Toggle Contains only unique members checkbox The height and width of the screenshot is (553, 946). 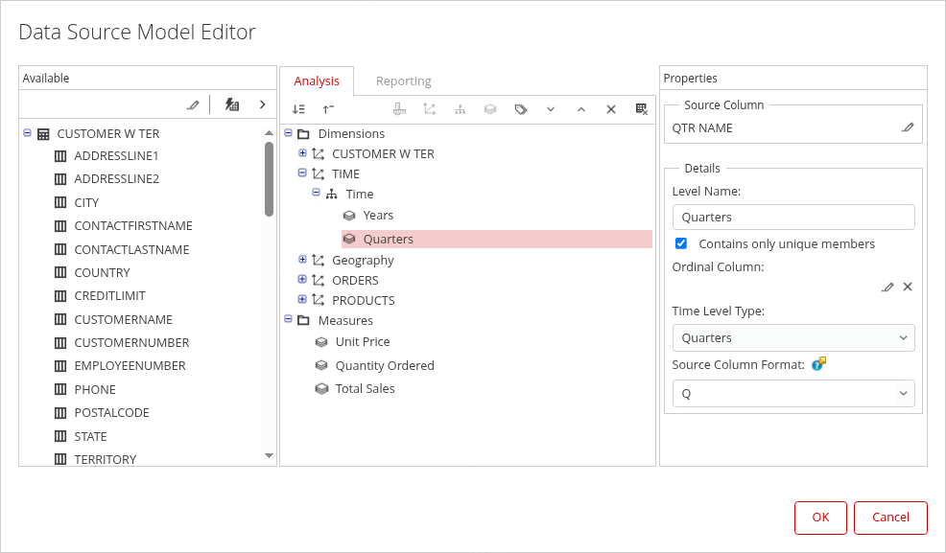[681, 243]
